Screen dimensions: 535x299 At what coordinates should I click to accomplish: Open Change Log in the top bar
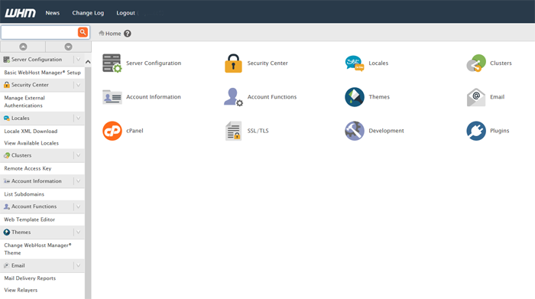[88, 13]
